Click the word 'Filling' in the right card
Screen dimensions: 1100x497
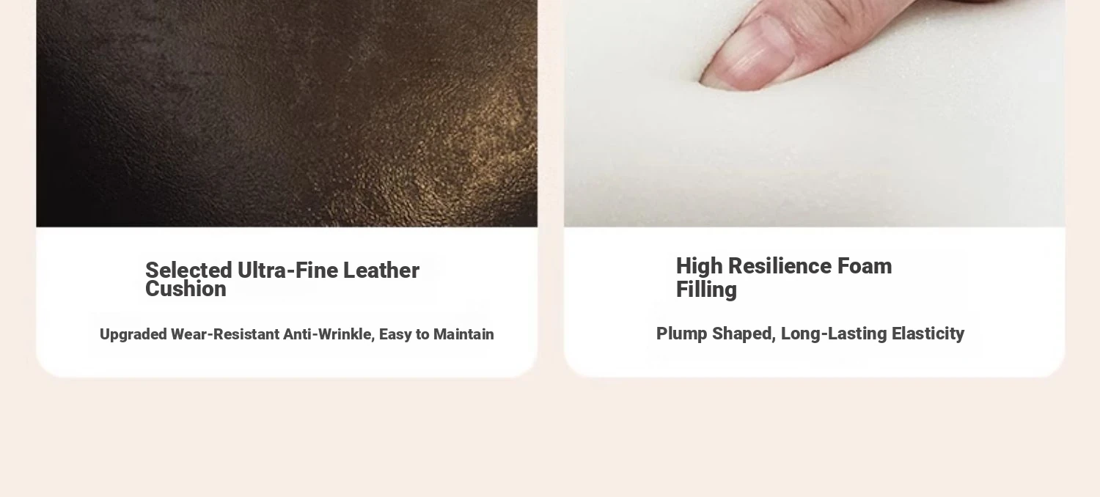tap(706, 290)
